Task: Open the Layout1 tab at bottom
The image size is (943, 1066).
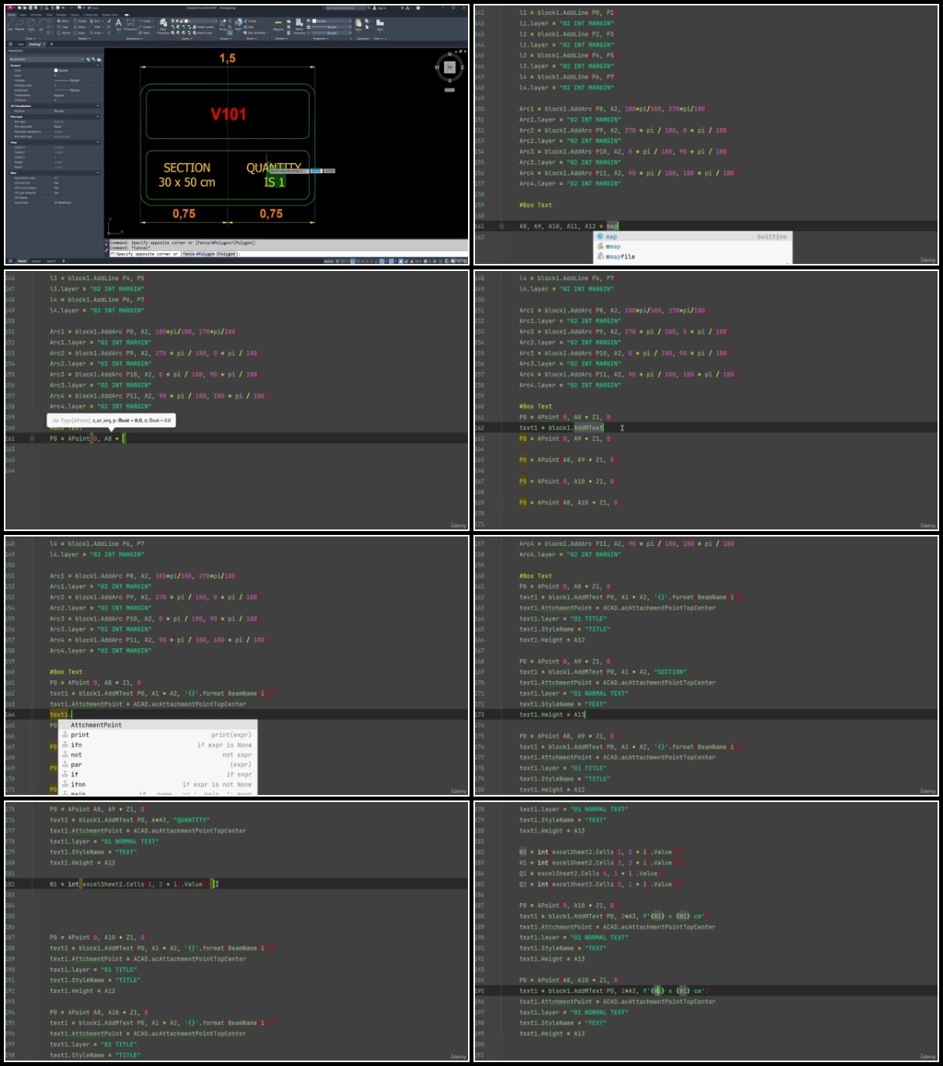Action: (x=36, y=261)
